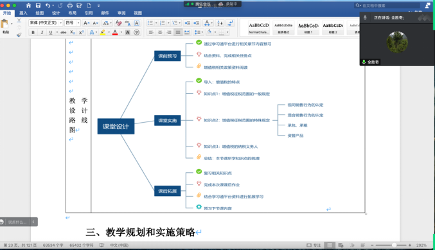
Task: Open the 插入 ribbon tab
Action: 23,13
